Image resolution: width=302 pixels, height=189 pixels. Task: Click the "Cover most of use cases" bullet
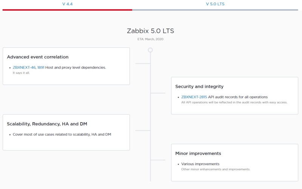coord(62,134)
